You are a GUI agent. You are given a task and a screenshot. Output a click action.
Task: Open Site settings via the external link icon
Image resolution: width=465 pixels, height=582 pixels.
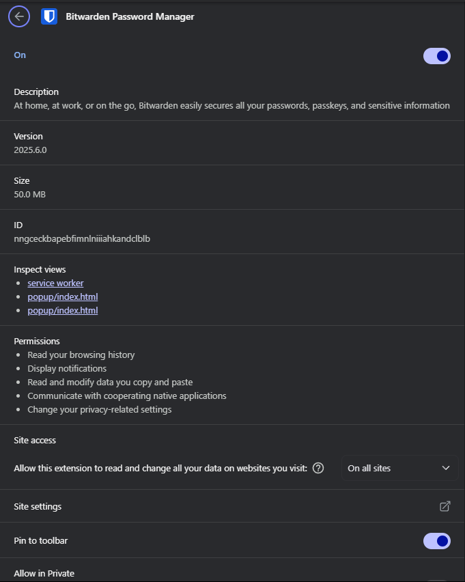coord(445,506)
